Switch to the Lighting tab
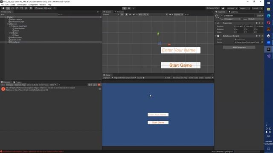Viewport: 273px width, 153px height. [x=233, y=12]
